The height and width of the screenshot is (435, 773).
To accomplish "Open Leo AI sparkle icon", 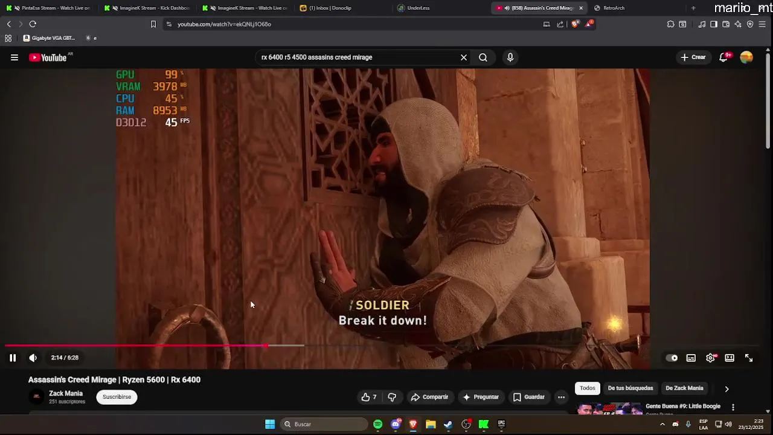I will [x=738, y=24].
